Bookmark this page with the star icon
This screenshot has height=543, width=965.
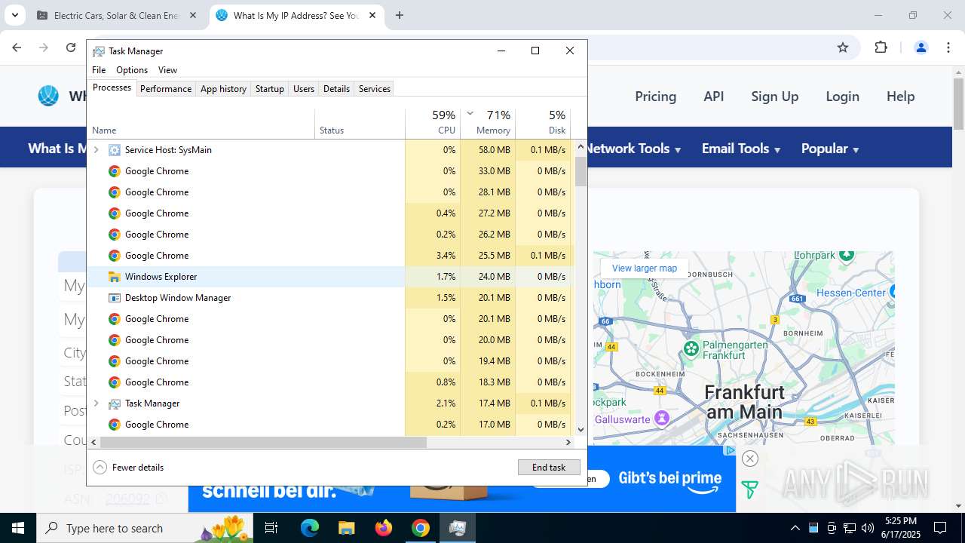click(x=843, y=48)
